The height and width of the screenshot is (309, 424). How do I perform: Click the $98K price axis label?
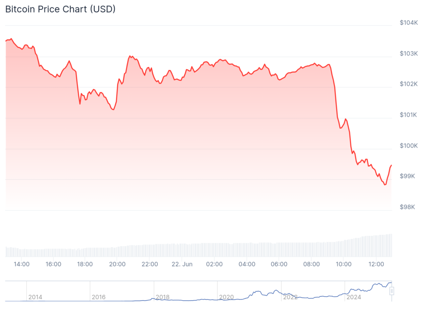(409, 207)
